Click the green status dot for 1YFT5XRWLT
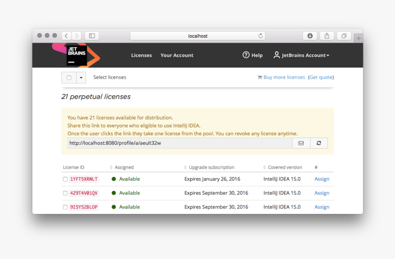Viewport: 395px width, 259px height. coord(114,179)
